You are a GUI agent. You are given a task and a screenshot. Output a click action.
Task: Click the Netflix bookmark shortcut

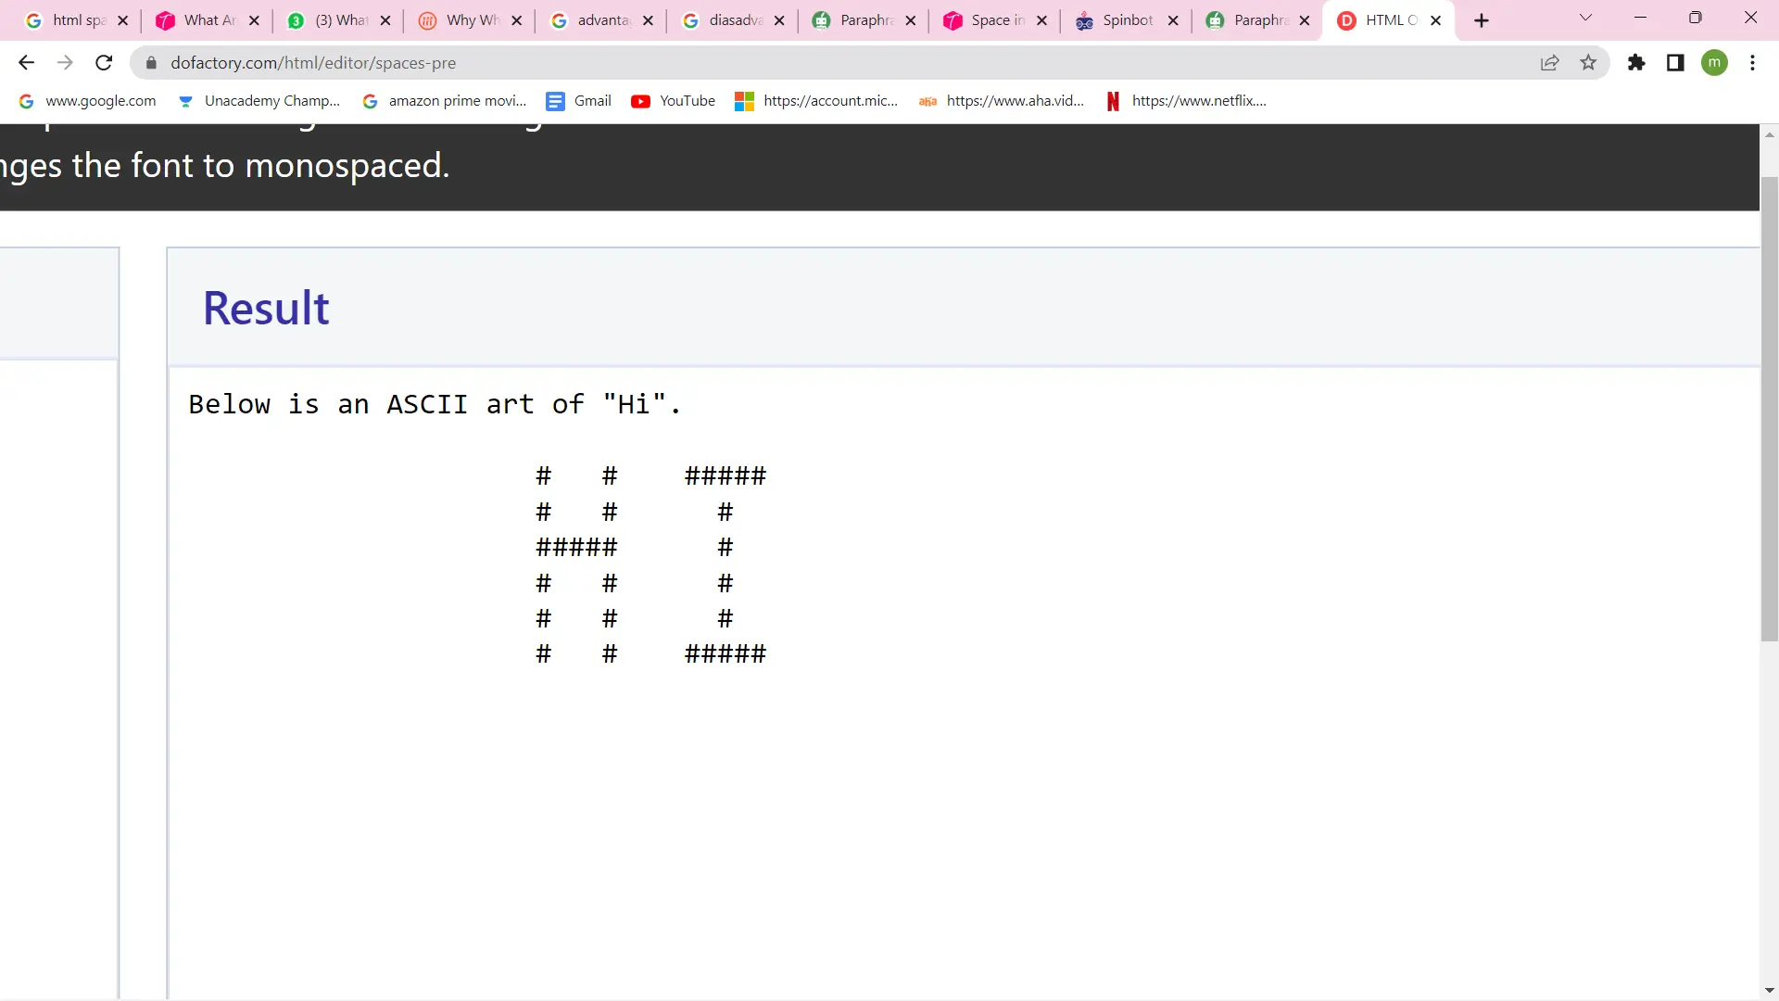[x=1195, y=100]
